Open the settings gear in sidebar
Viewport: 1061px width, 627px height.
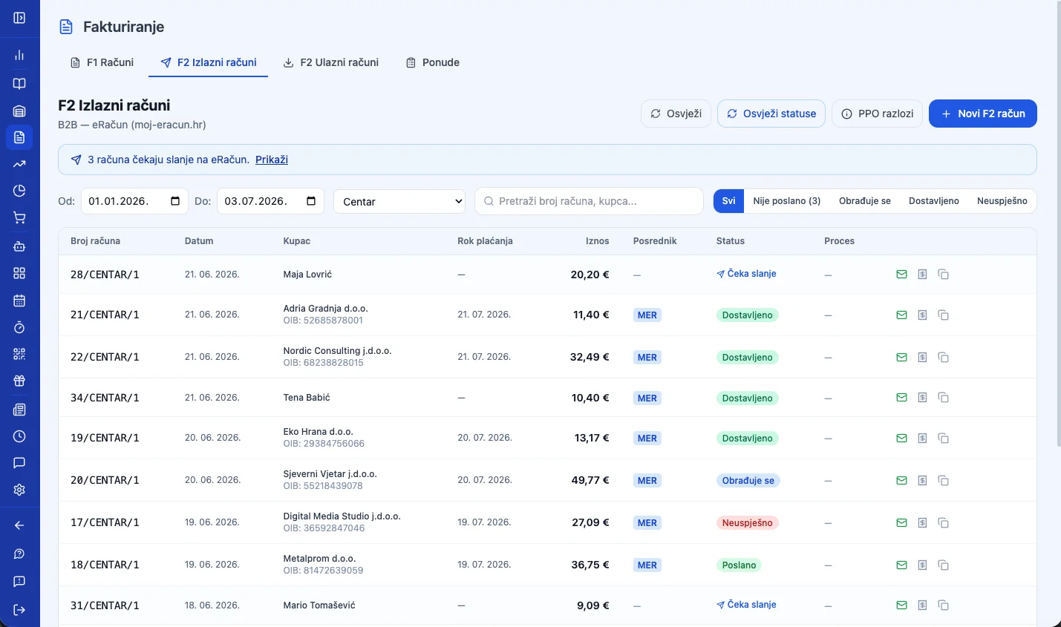pos(19,490)
